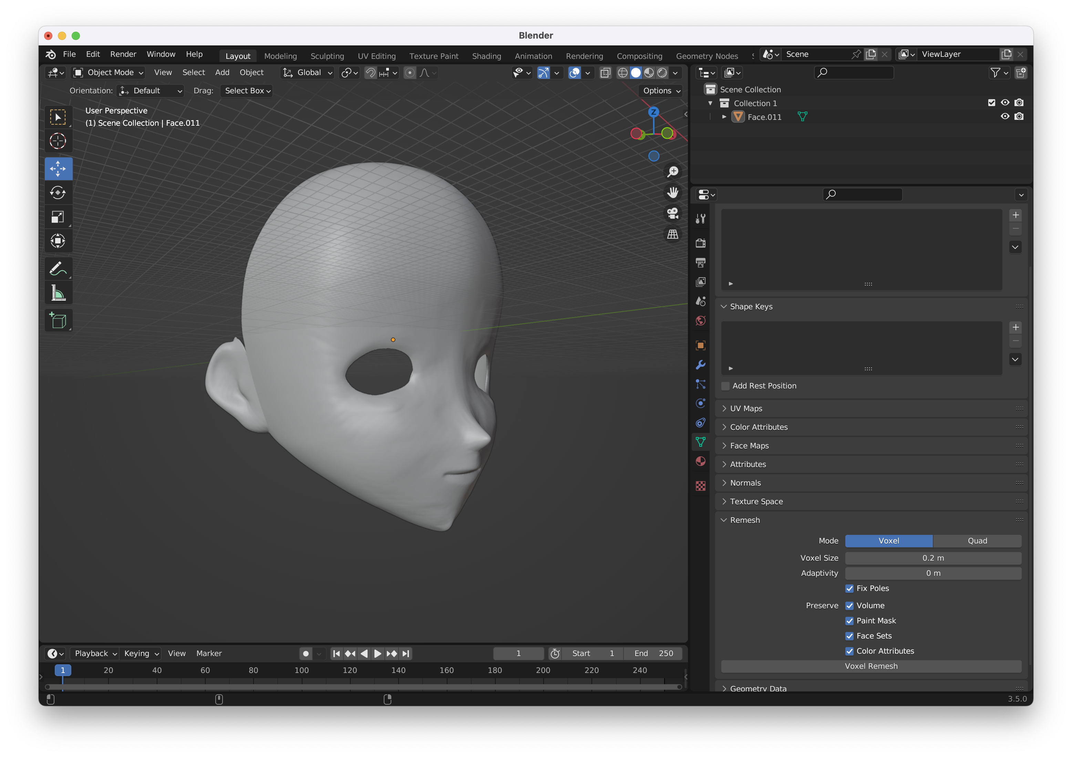Select the Measure tool
Image resolution: width=1072 pixels, height=757 pixels.
click(x=58, y=293)
